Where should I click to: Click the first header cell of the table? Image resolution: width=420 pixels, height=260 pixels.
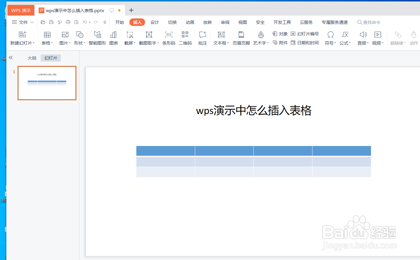165,151
